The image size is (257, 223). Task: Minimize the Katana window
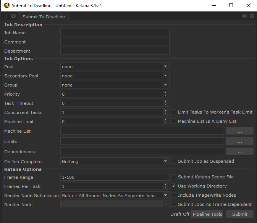214,6
